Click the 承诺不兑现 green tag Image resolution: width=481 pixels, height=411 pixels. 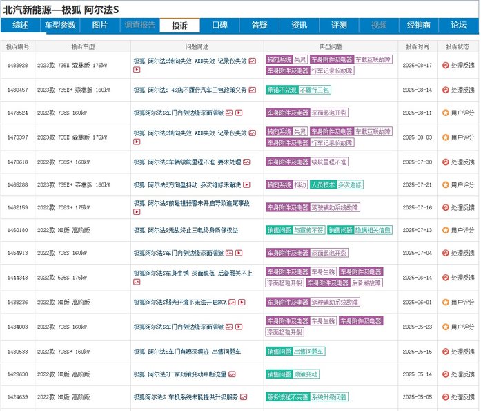click(x=281, y=90)
